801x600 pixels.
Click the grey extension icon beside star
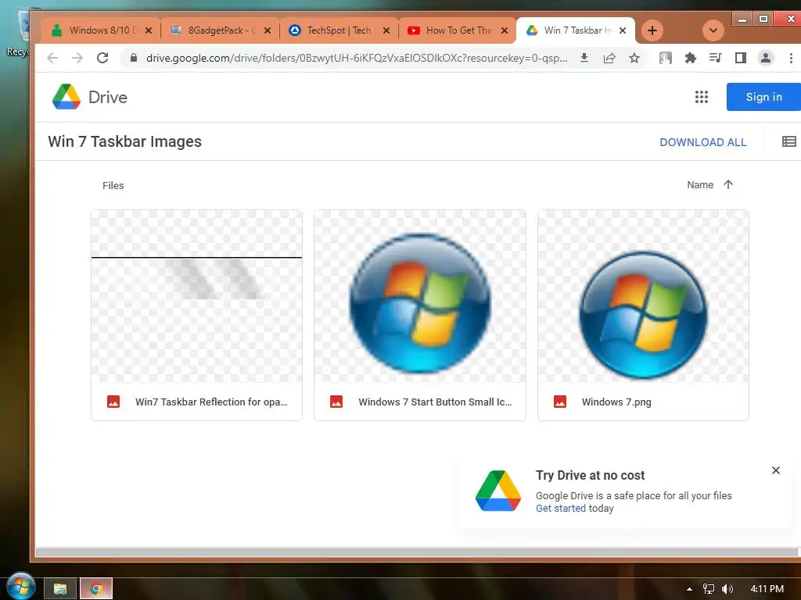coord(665,58)
